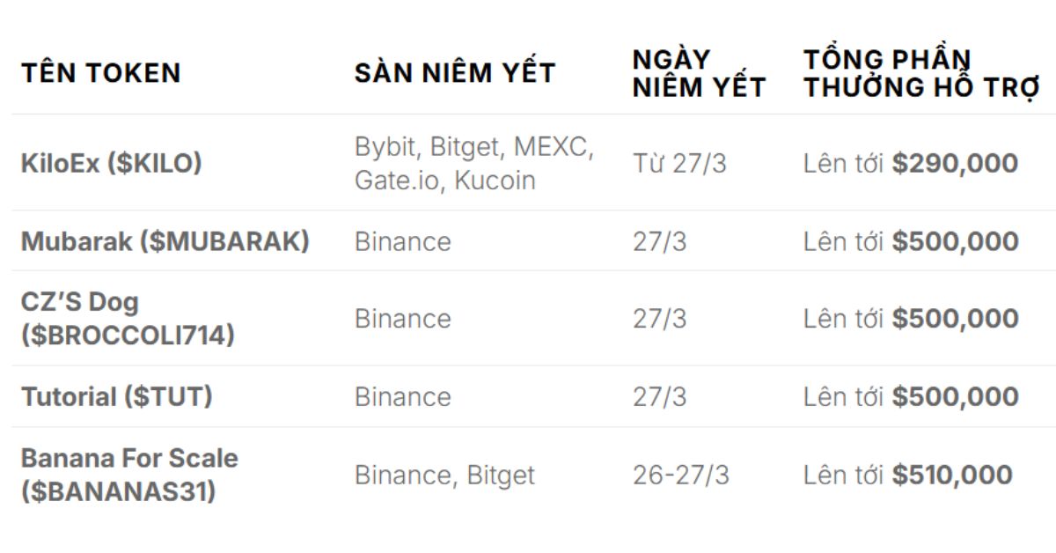
Task: Click the Lên tới $290,000 reward value
Action: point(910,163)
